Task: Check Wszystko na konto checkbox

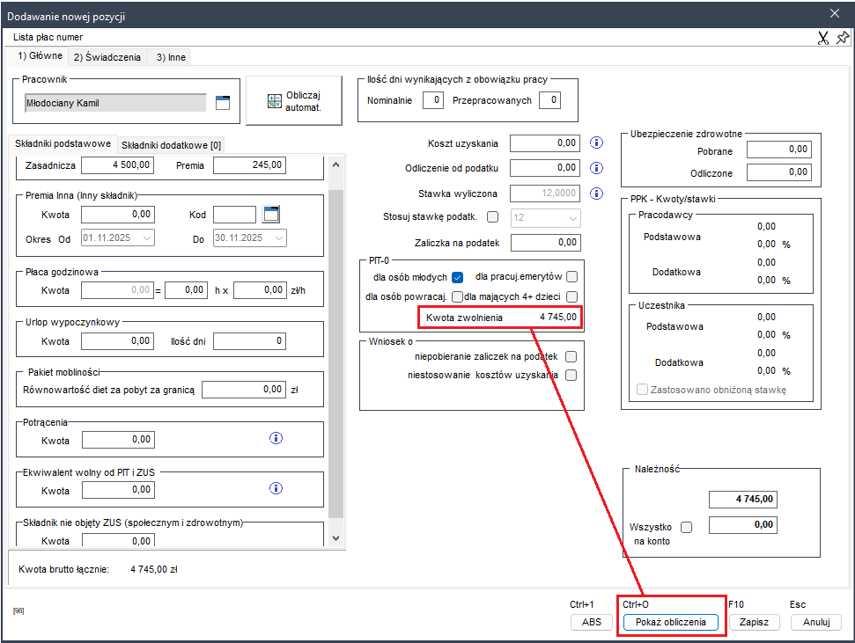Action: tap(687, 527)
